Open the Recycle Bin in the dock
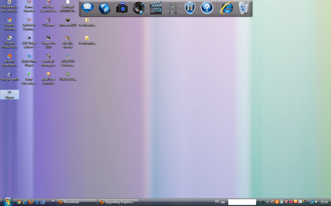 [244, 8]
